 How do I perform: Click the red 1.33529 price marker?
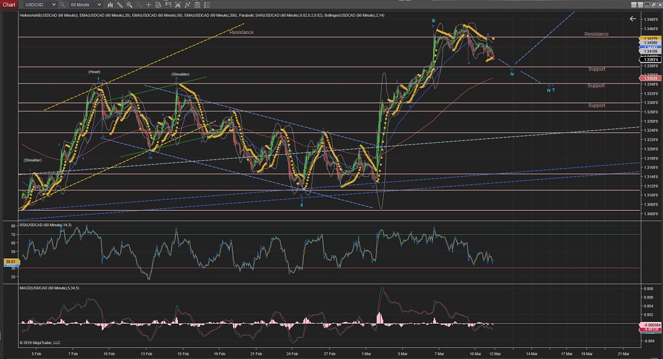[x=650, y=78]
